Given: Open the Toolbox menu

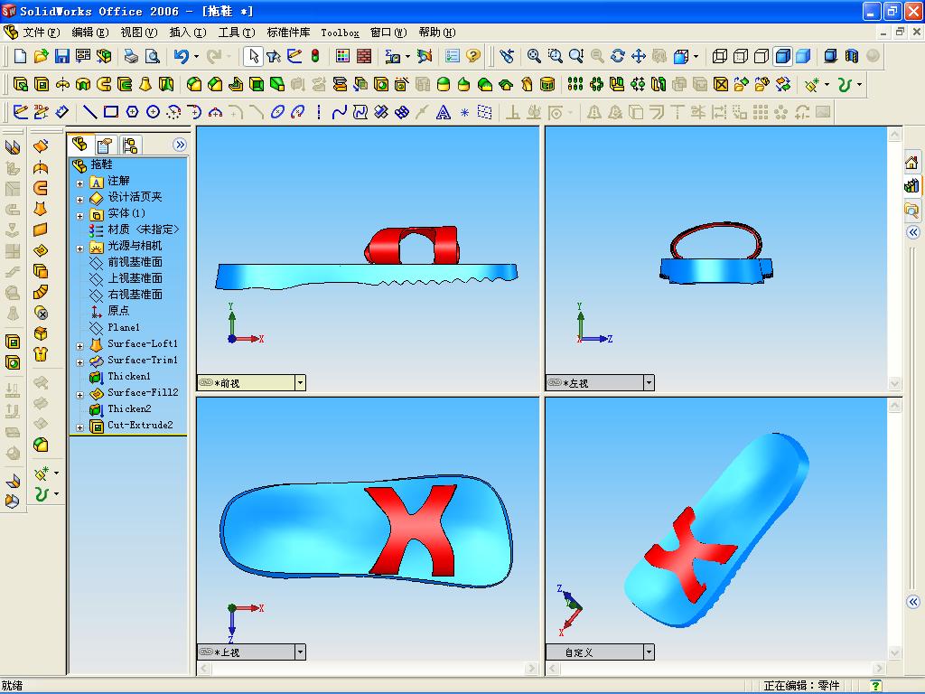Looking at the screenshot, I should [341, 33].
